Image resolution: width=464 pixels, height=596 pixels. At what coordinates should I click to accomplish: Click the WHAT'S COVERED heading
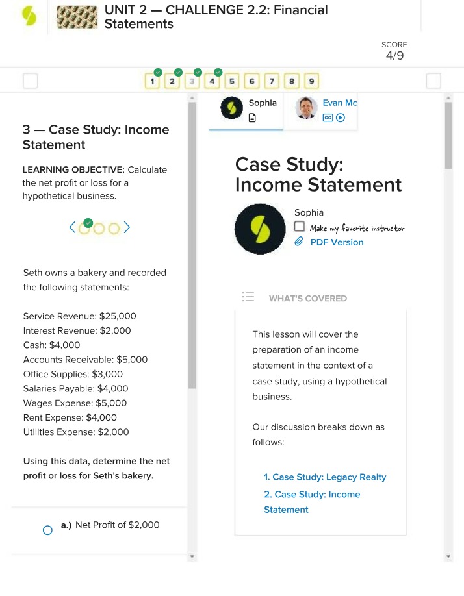[x=308, y=299]
